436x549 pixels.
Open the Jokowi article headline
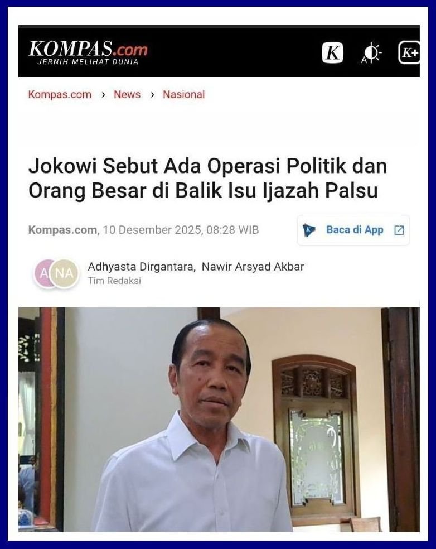pyautogui.click(x=208, y=179)
